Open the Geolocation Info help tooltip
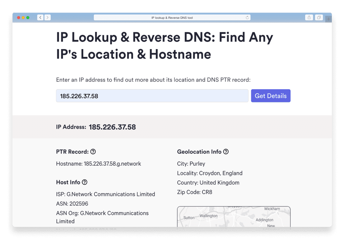 pos(226,152)
